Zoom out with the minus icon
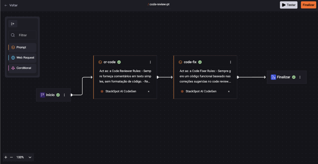The width and height of the screenshot is (318, 164). tap(11, 157)
